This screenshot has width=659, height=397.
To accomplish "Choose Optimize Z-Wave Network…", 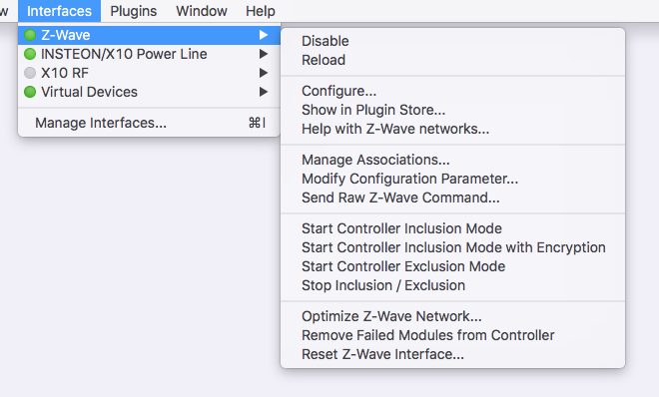I will point(453,316).
